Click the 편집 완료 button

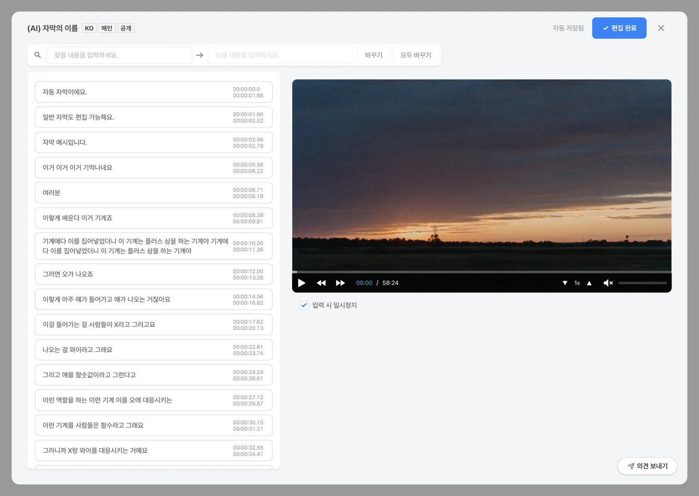pyautogui.click(x=619, y=28)
